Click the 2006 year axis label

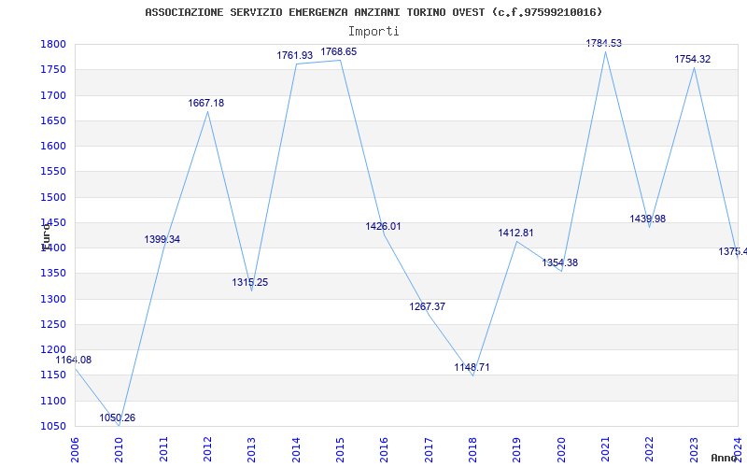click(75, 450)
